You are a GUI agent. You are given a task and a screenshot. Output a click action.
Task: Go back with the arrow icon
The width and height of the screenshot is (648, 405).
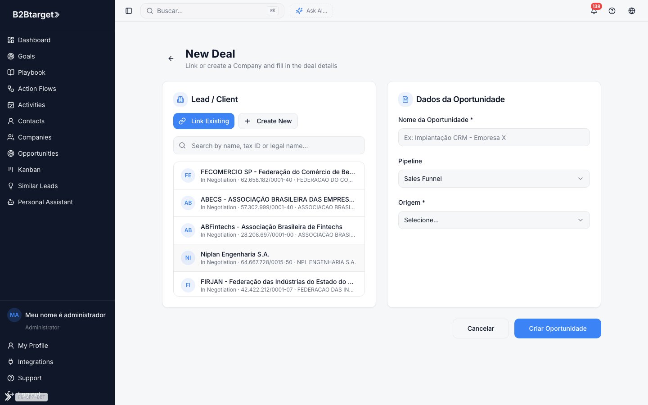coord(171,58)
